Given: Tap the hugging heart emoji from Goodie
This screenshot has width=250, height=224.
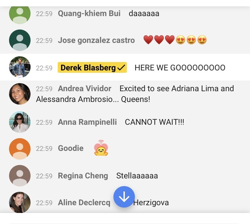Looking at the screenshot, I should pyautogui.click(x=101, y=148).
